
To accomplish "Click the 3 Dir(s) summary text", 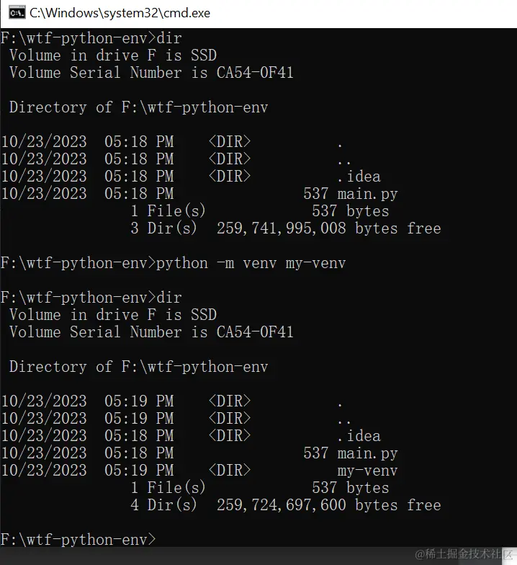I will coord(163,228).
